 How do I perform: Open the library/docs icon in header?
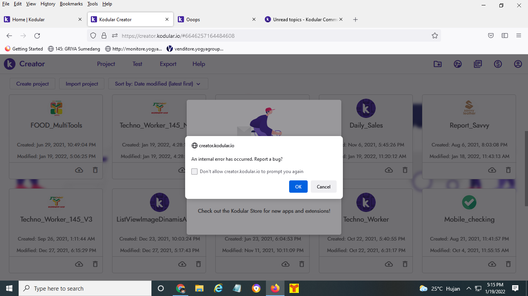coord(478,64)
